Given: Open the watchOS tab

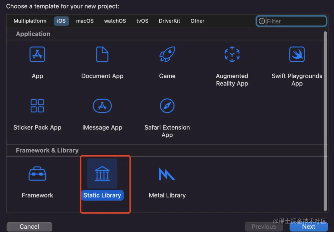Looking at the screenshot, I should click(x=115, y=21).
